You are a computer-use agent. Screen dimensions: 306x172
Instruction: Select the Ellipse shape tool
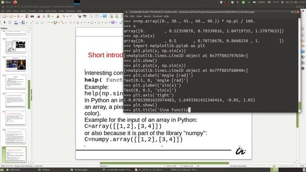[42, 22]
